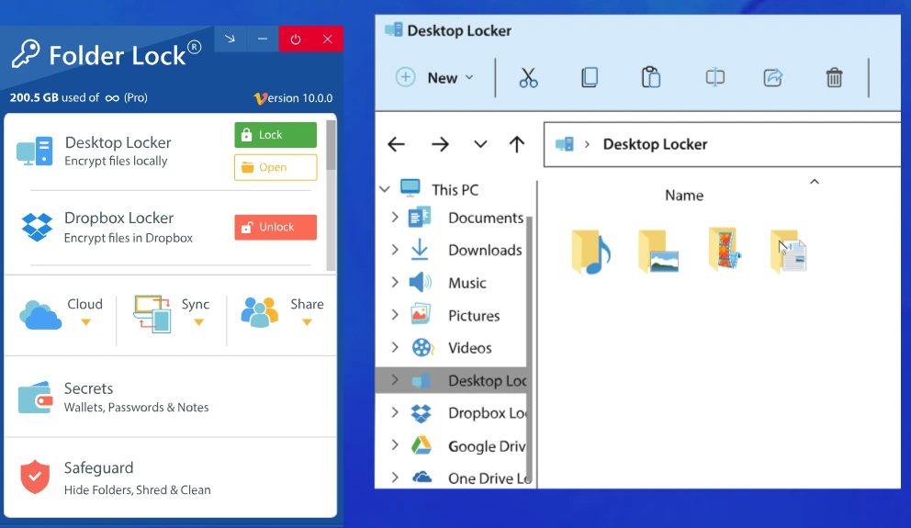Click the Secrets wallet icon
The height and width of the screenshot is (528, 911).
coord(35,398)
